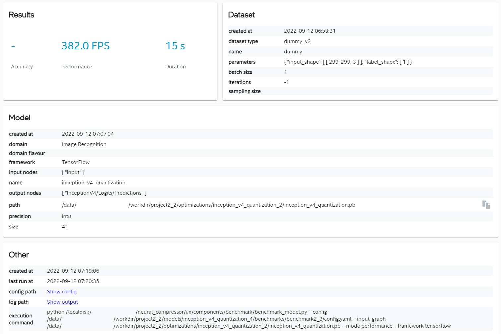Open the Show output link
501x334 pixels.
coord(62,302)
